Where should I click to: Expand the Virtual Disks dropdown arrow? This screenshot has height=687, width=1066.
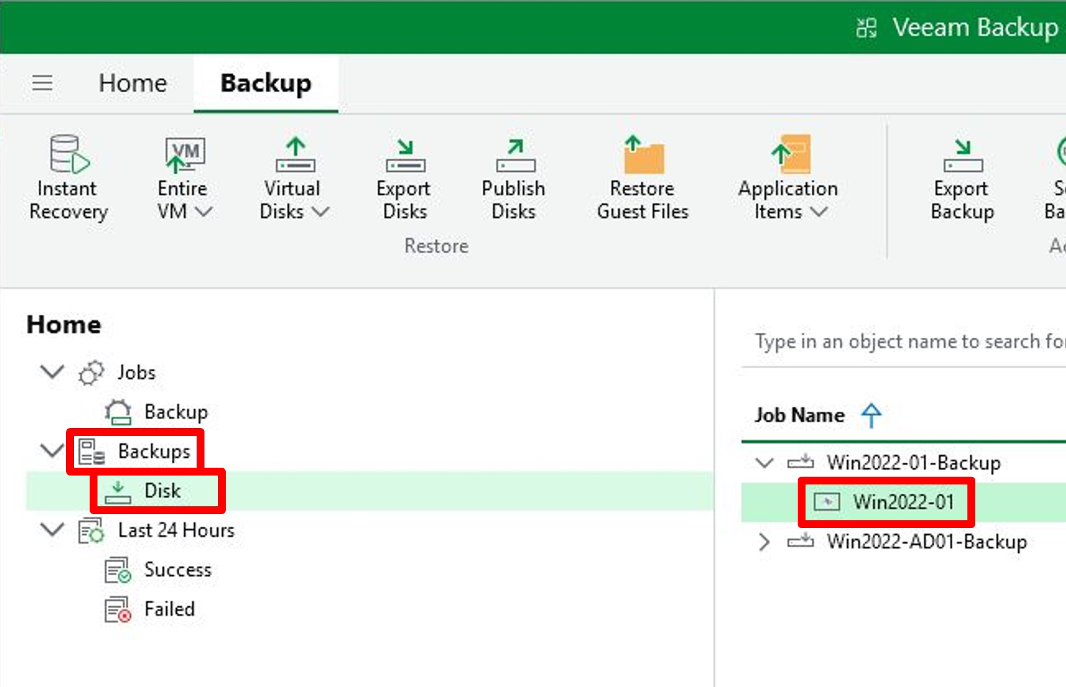(x=321, y=212)
